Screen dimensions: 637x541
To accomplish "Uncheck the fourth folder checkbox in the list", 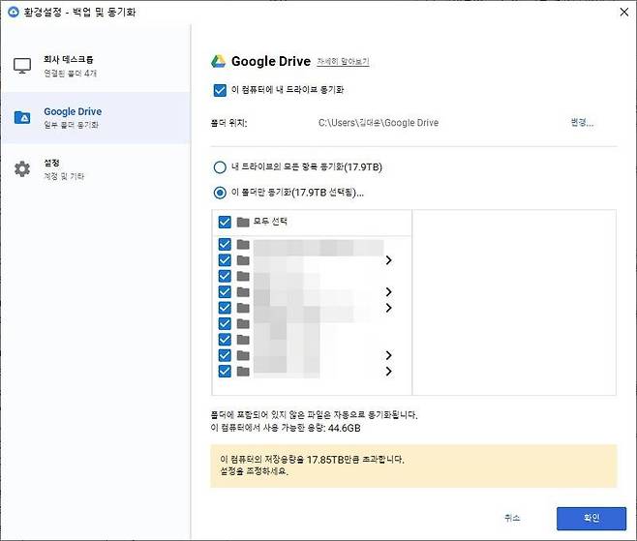I will tap(225, 292).
